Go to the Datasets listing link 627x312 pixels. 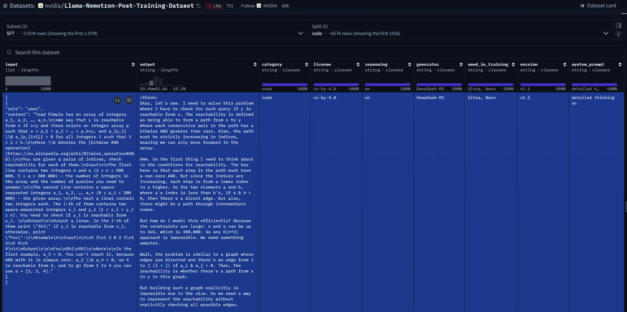pos(22,6)
